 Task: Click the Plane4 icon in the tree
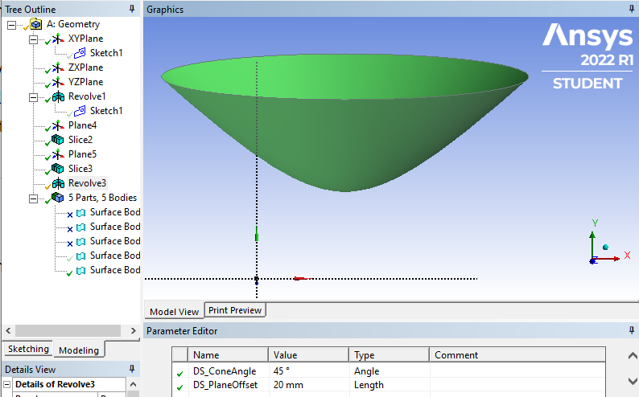point(57,125)
